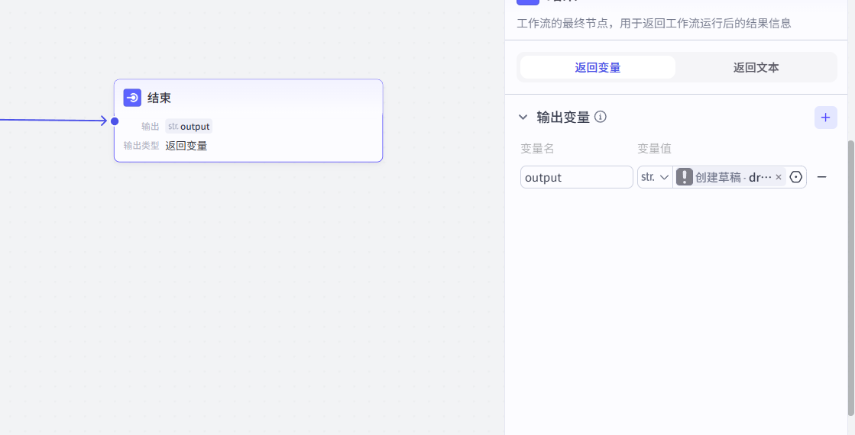Screen dimensions: 855x435
Task: Add a new output variable with plus
Action: click(825, 118)
